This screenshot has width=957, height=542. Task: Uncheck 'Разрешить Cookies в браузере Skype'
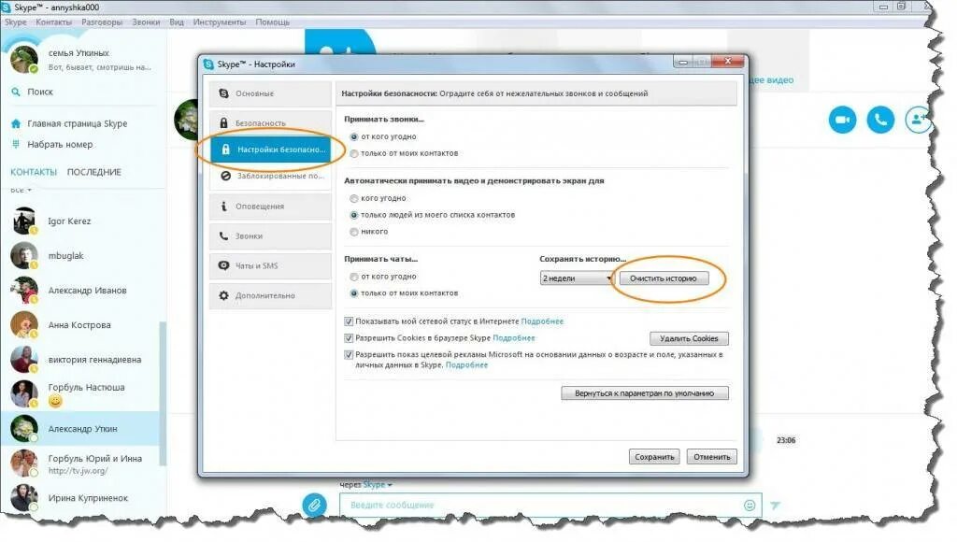349,338
